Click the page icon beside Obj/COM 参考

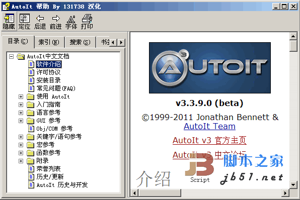[x=31, y=128]
